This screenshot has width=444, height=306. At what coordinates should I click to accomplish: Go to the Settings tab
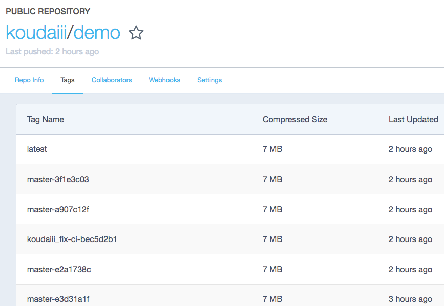point(209,80)
